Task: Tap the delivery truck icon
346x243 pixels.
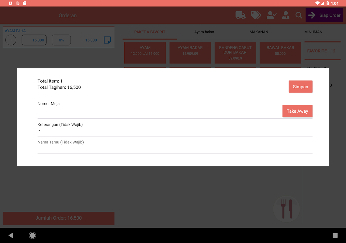Action: (240, 15)
